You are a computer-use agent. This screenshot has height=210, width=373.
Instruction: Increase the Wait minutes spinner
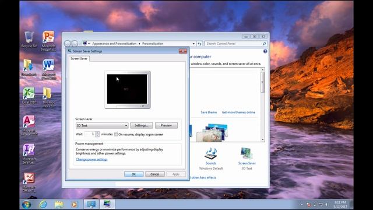pos(97,133)
